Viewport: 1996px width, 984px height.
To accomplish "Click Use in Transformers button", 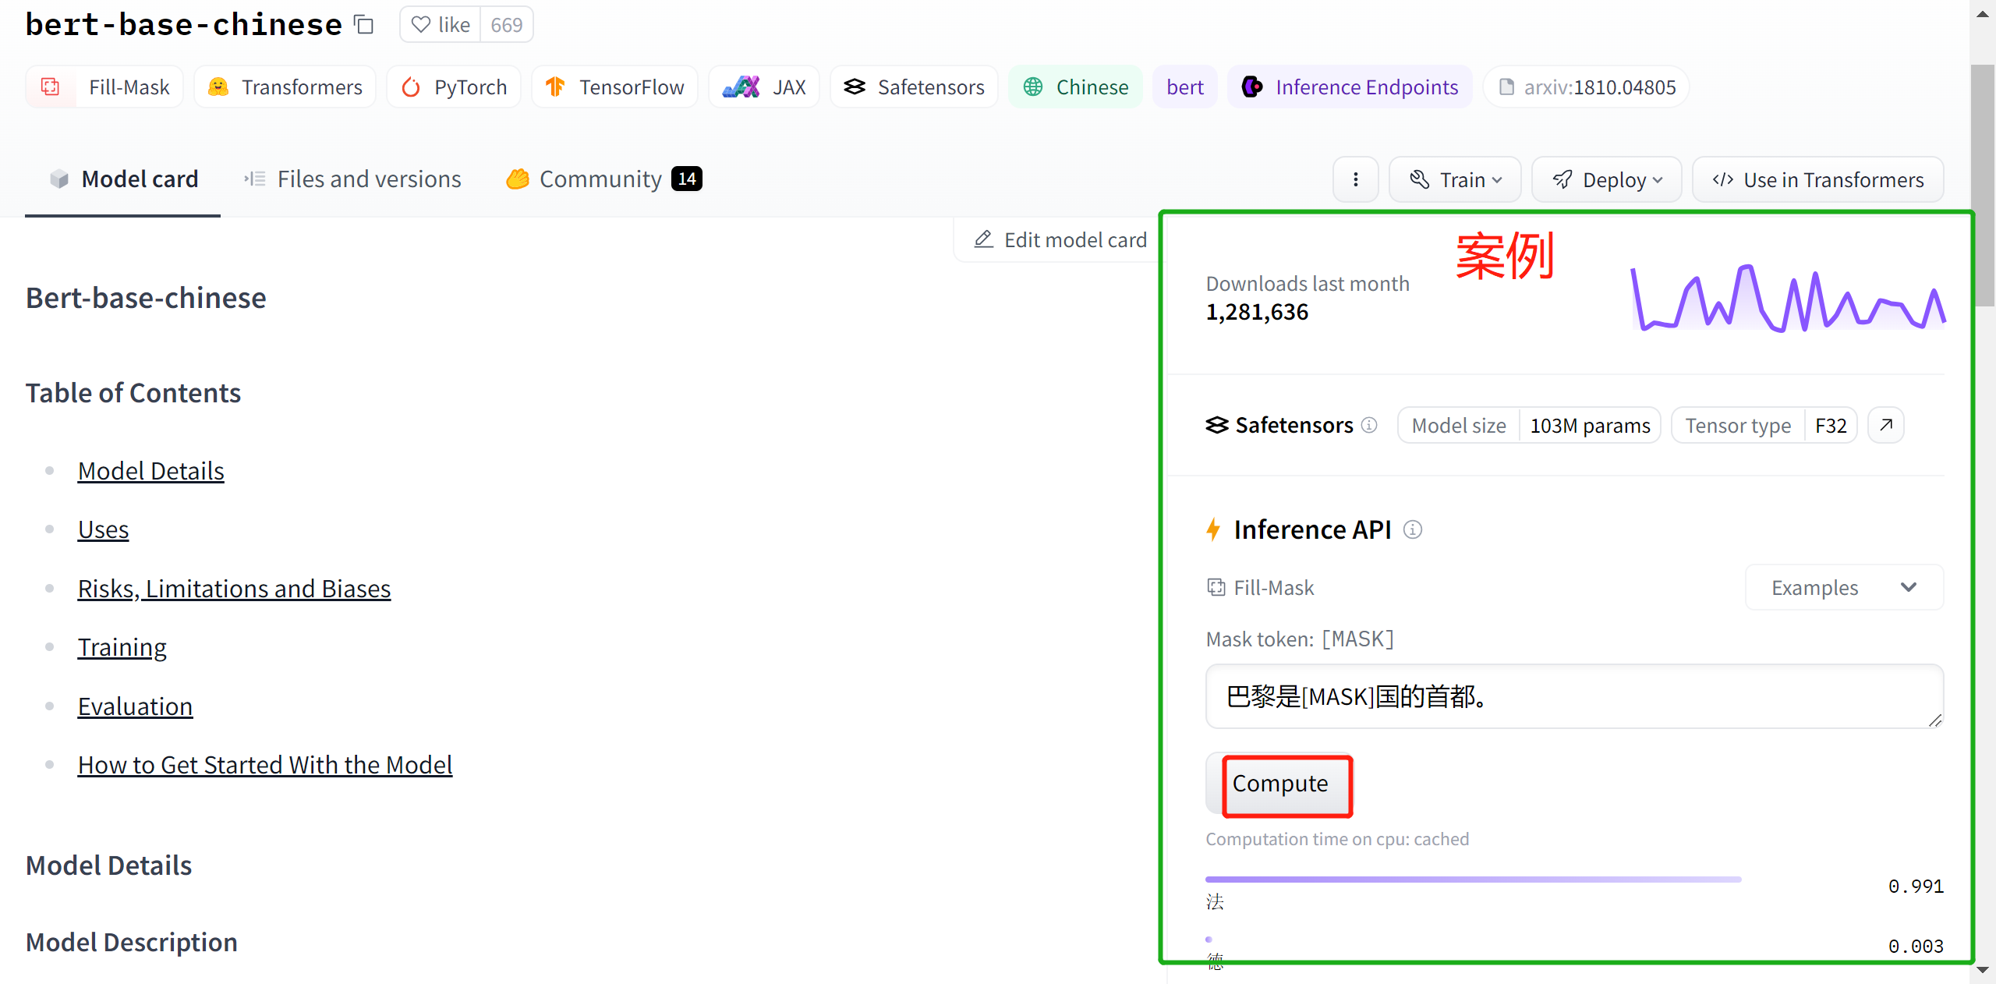I will [x=1817, y=180].
